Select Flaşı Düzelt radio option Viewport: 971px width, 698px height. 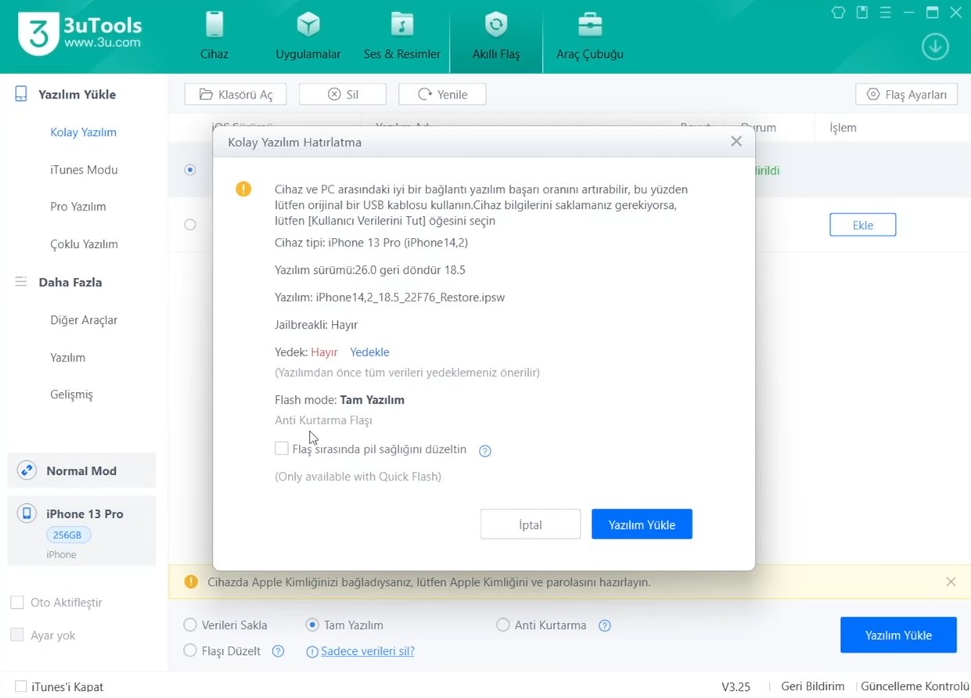(190, 651)
